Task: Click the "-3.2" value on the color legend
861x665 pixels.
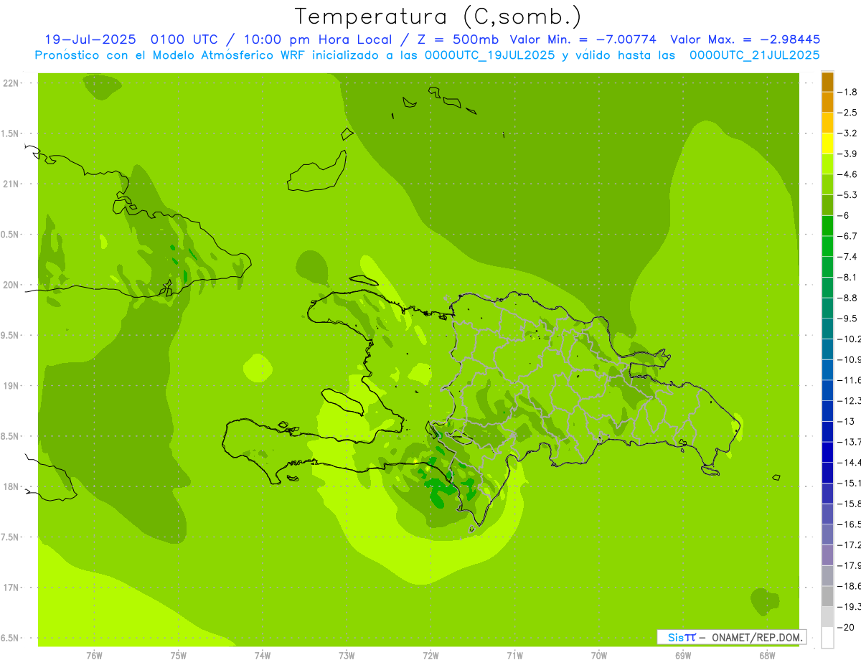Action: click(x=848, y=133)
